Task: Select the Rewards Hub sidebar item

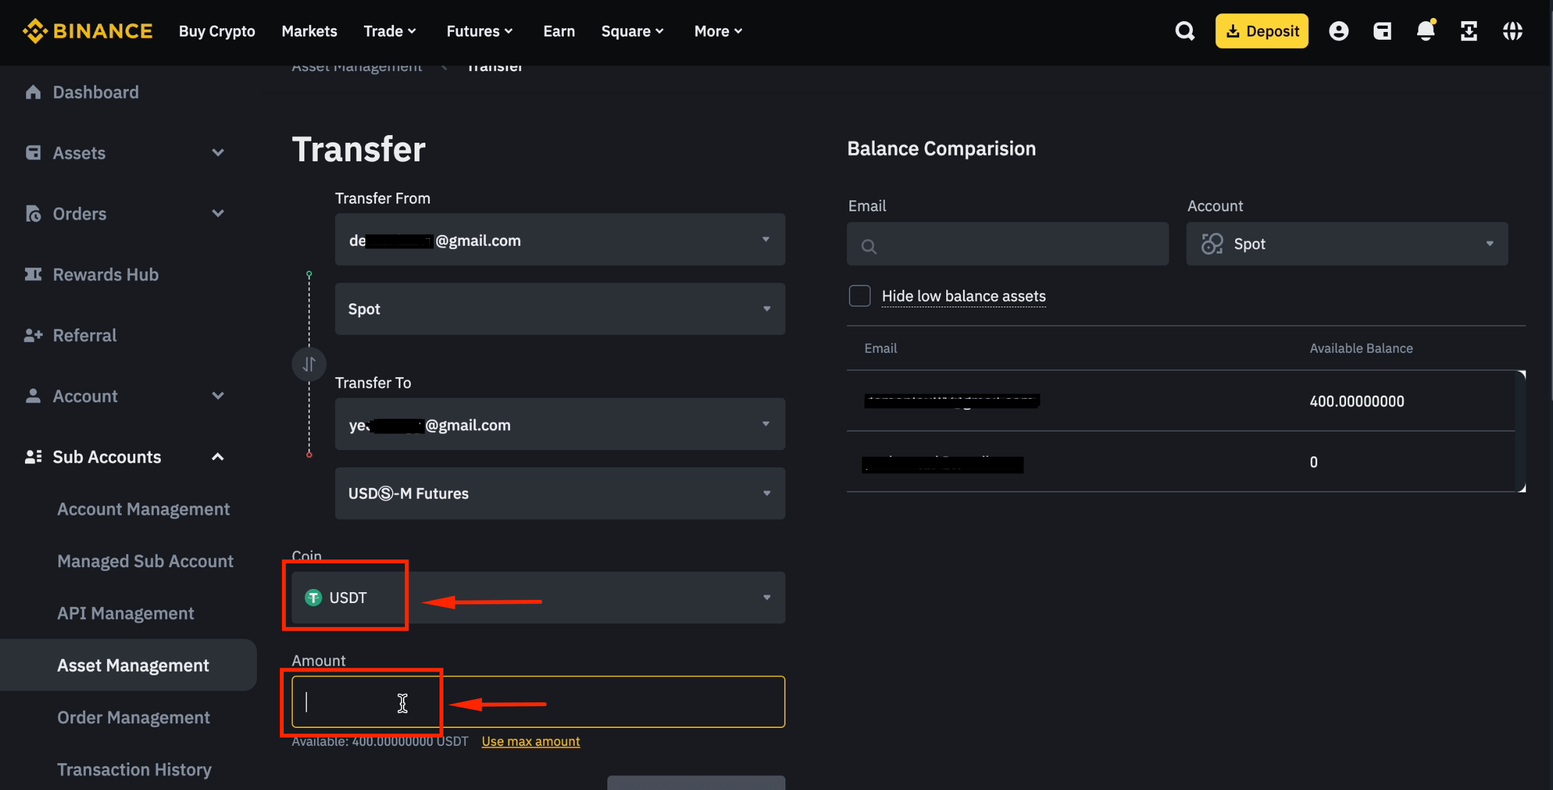Action: 105,275
